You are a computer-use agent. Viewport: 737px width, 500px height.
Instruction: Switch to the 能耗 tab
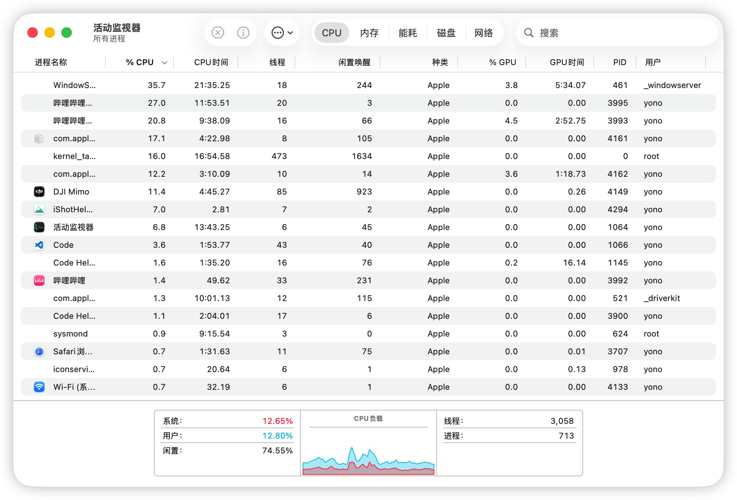click(407, 33)
